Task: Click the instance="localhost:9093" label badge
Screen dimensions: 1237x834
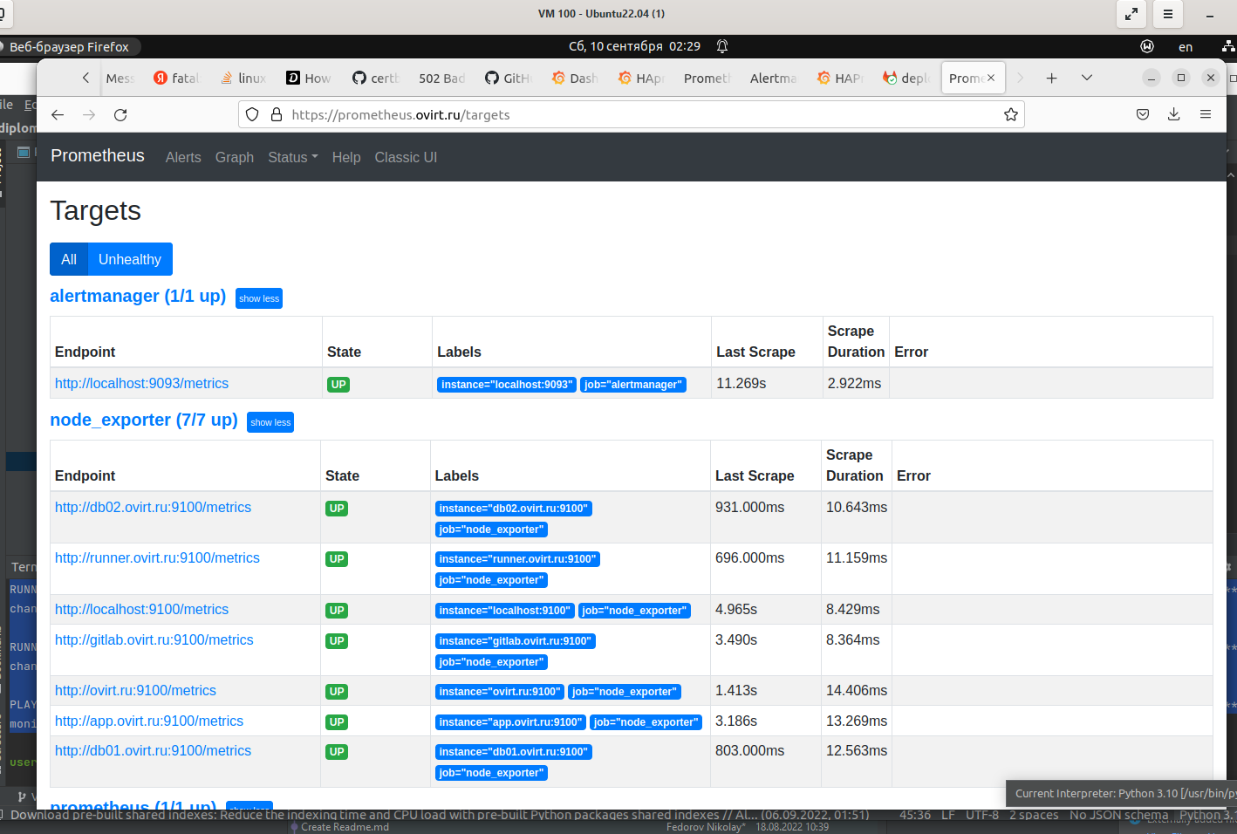Action: [507, 385]
